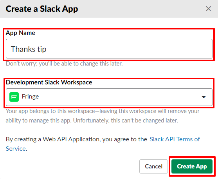Click the 'App Name' label
The image size is (218, 179).
pyautogui.click(x=20, y=33)
